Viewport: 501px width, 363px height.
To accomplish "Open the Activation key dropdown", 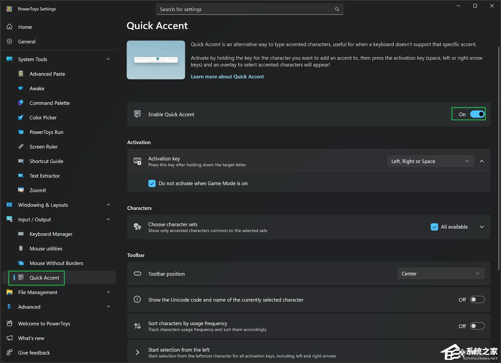I will click(430, 161).
